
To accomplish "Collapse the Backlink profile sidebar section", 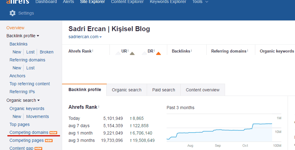I will pos(23,36).
